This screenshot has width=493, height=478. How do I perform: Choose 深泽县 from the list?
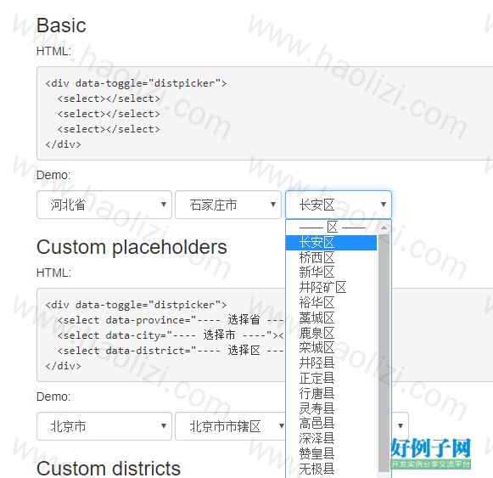(332, 439)
